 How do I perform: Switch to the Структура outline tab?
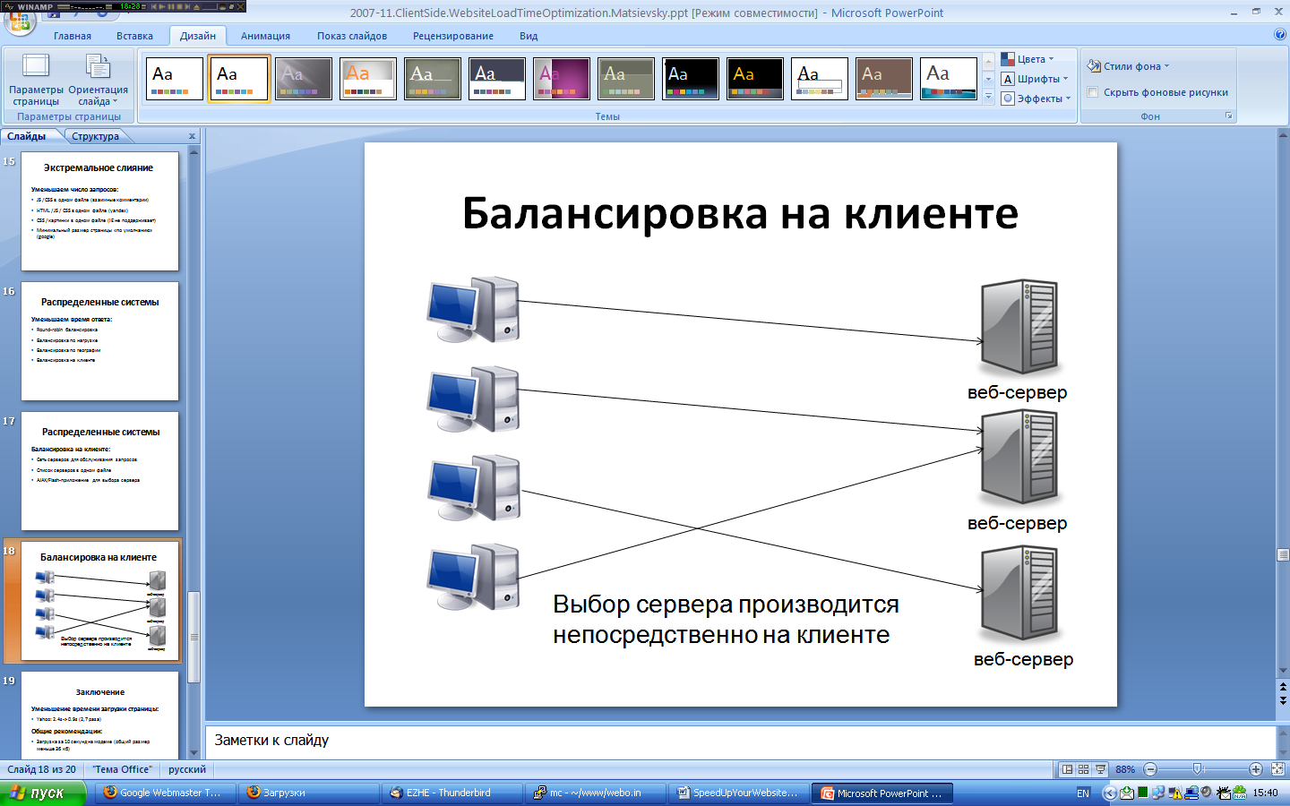[x=96, y=136]
